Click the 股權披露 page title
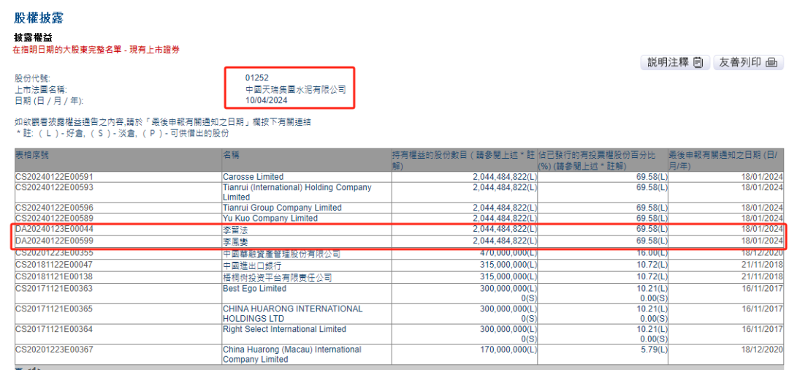 pos(39,18)
